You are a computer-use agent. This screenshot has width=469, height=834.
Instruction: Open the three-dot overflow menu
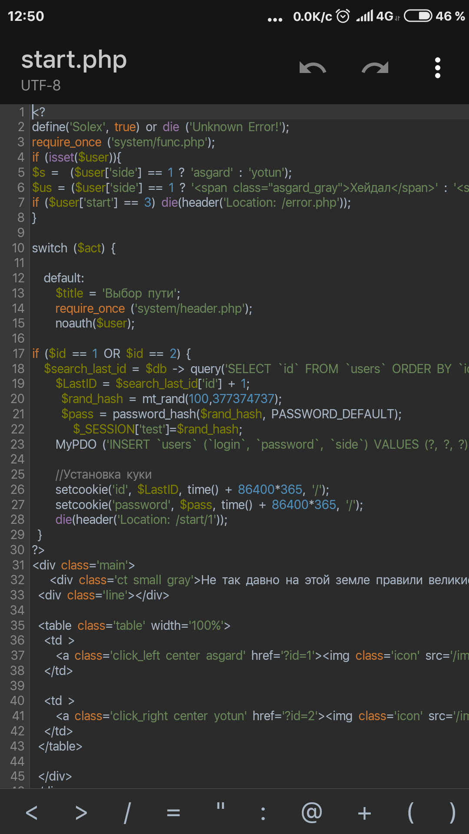tap(437, 68)
